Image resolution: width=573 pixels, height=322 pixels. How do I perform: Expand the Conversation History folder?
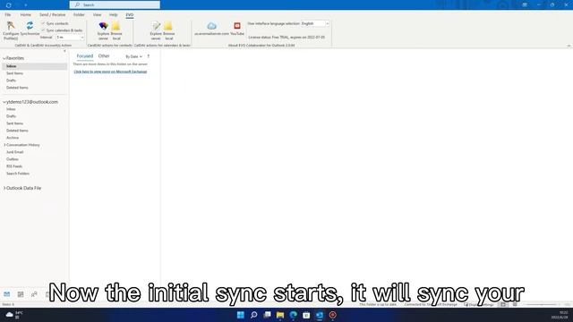click(4, 145)
